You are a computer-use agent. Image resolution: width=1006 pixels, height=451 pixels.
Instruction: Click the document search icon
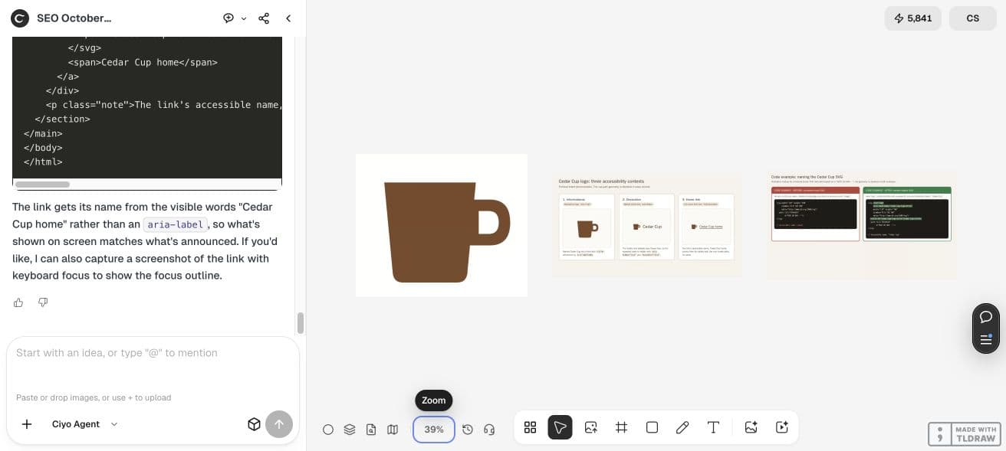coord(371,430)
